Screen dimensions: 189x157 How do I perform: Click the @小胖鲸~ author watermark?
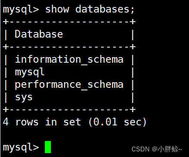[167, 149]
